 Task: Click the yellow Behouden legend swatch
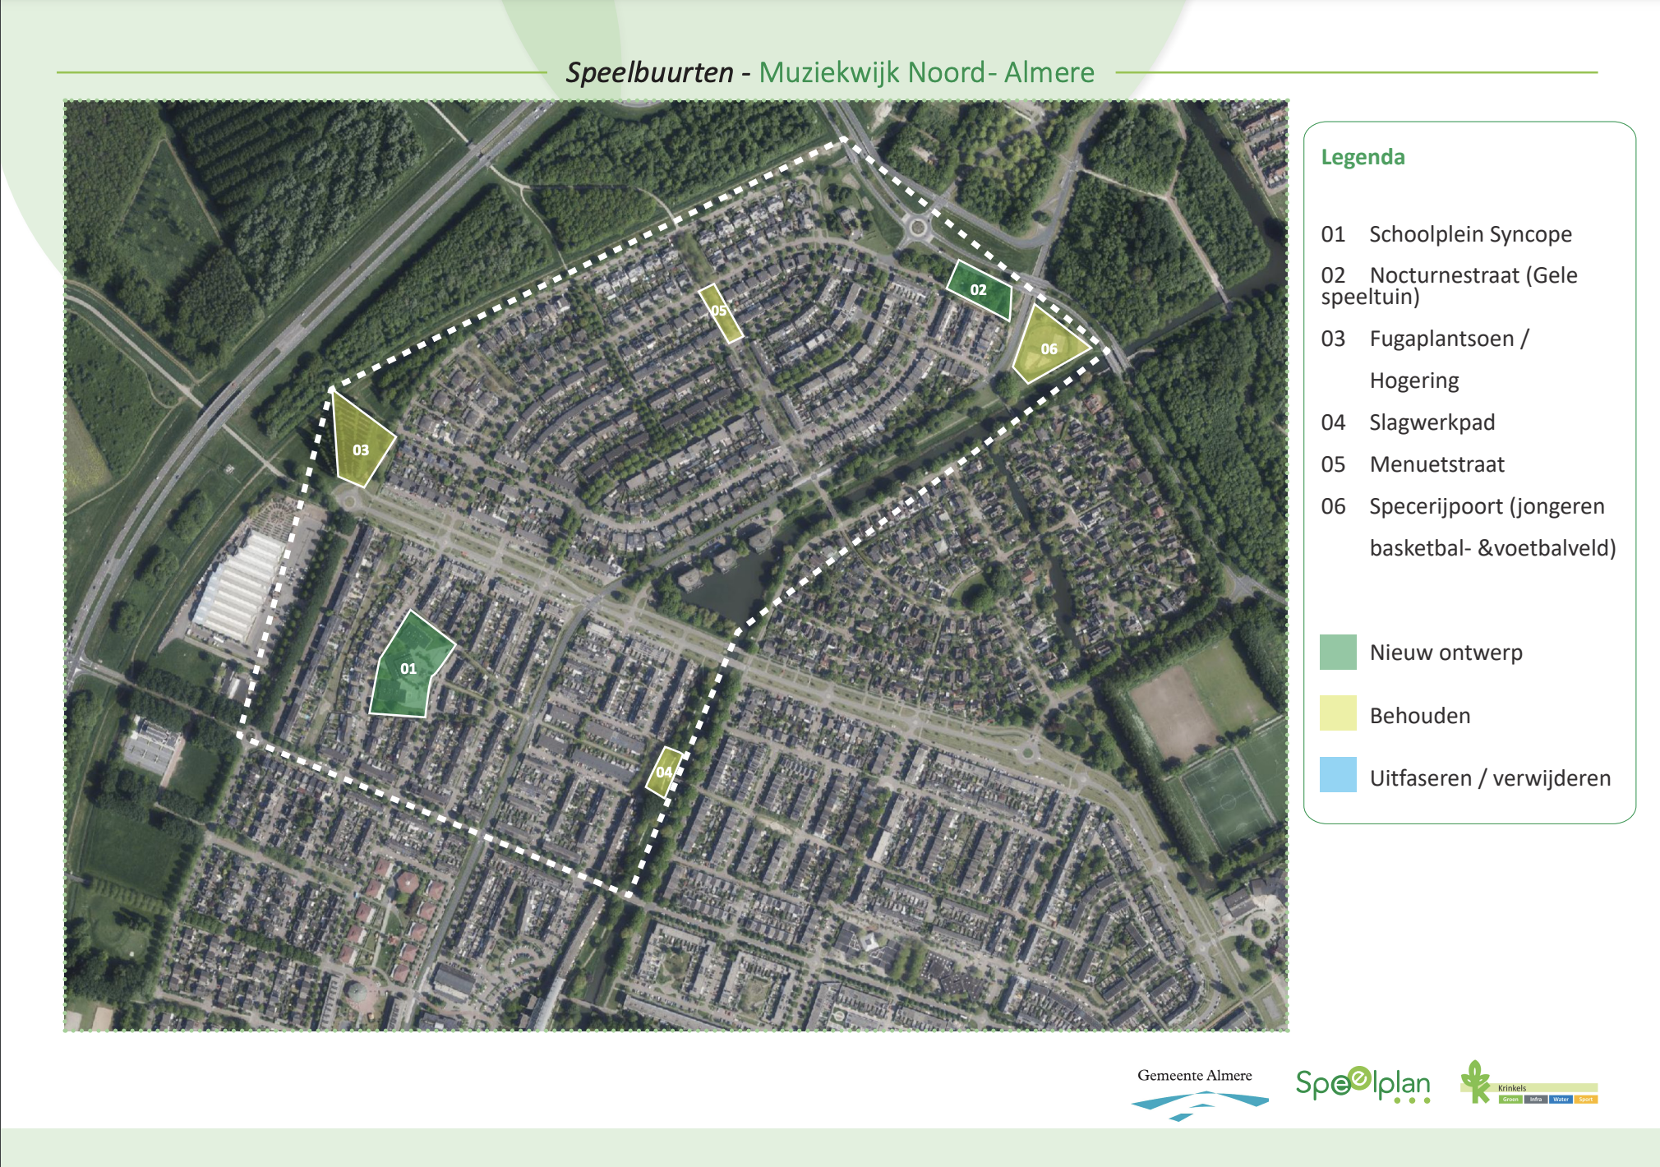point(1337,713)
